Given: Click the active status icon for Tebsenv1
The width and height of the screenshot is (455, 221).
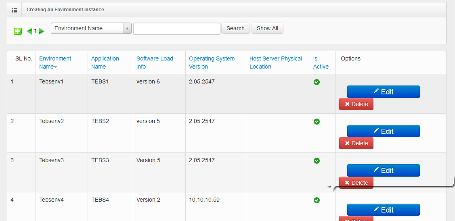Looking at the screenshot, I should [x=317, y=82].
